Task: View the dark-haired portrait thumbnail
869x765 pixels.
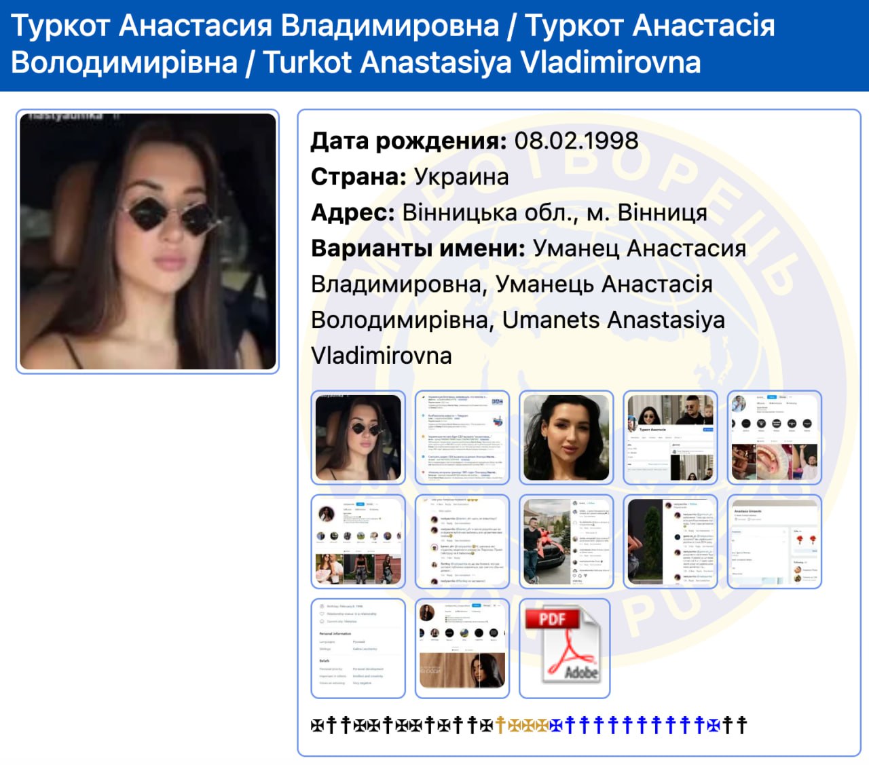Action: pyautogui.click(x=566, y=437)
